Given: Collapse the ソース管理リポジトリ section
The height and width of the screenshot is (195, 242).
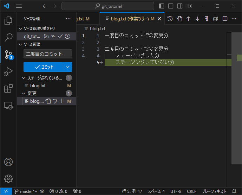Looking at the screenshot, I should [46, 29].
